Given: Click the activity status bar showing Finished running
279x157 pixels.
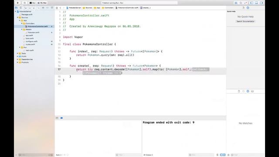Looking at the screenshot, I should [139, 3].
